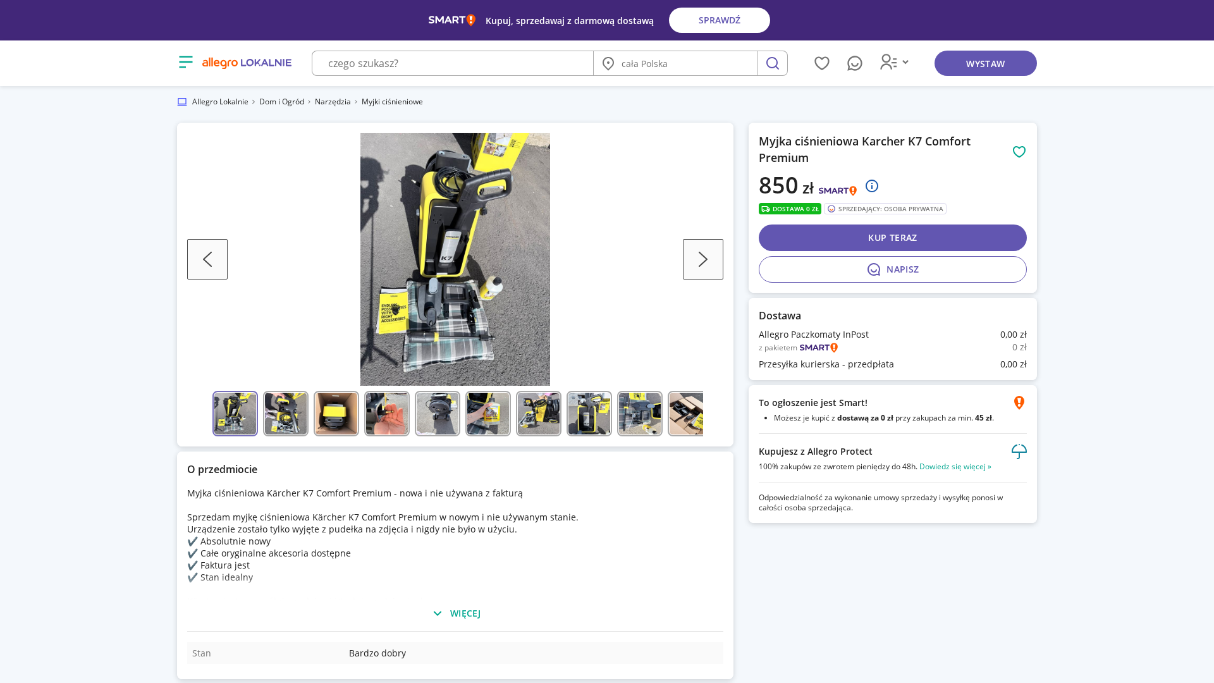
Task: Select eighth gallery thumbnail
Action: [x=589, y=414]
